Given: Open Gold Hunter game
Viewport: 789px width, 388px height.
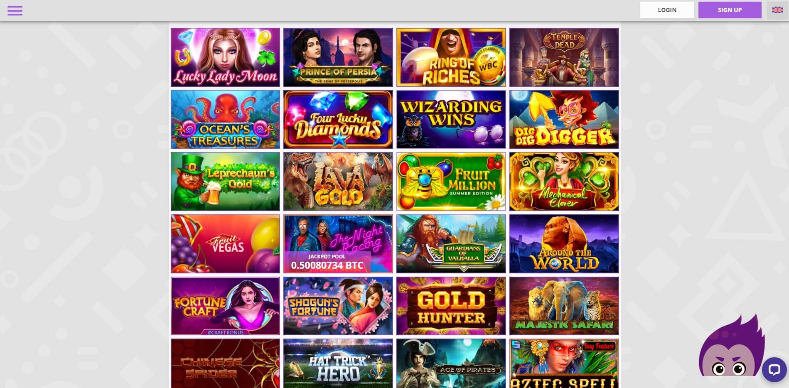Looking at the screenshot, I should [451, 306].
